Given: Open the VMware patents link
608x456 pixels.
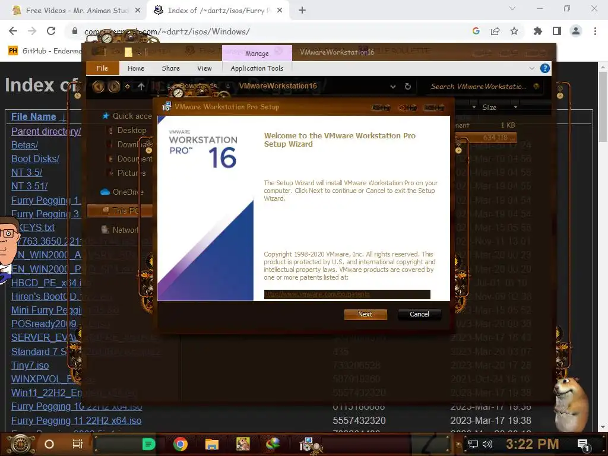Looking at the screenshot, I should pos(317,294).
